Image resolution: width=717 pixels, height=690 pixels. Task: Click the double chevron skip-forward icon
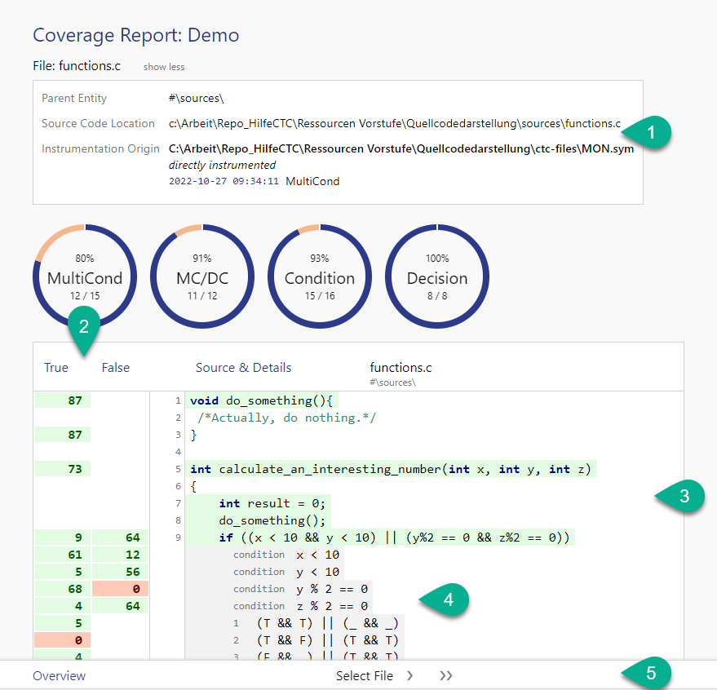click(x=445, y=676)
